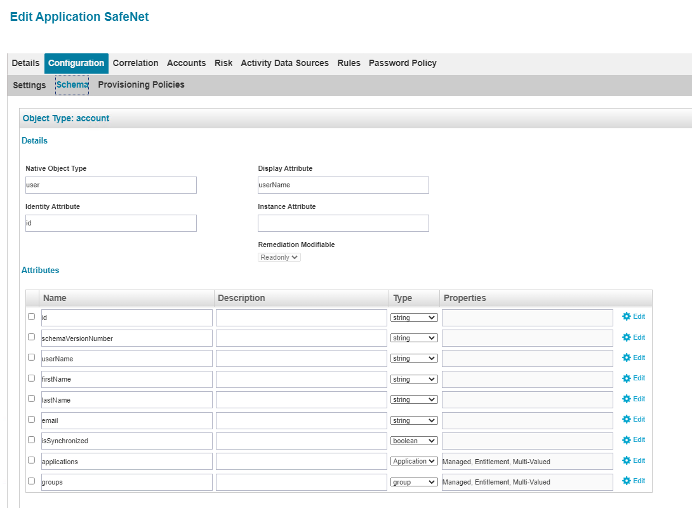Click the gear icon in the email row
This screenshot has height=508, width=692.
tap(626, 420)
